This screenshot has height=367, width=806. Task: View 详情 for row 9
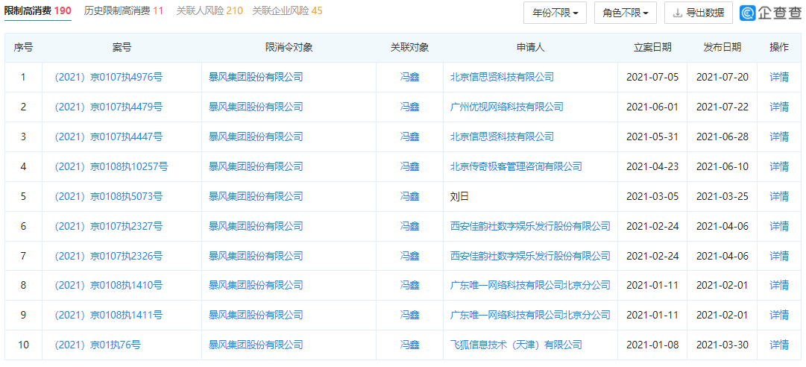[778, 315]
